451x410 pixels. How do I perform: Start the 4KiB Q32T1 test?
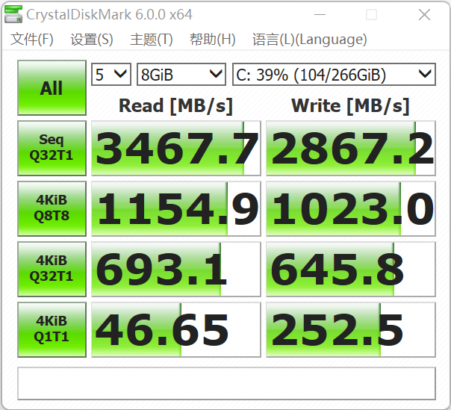(52, 269)
